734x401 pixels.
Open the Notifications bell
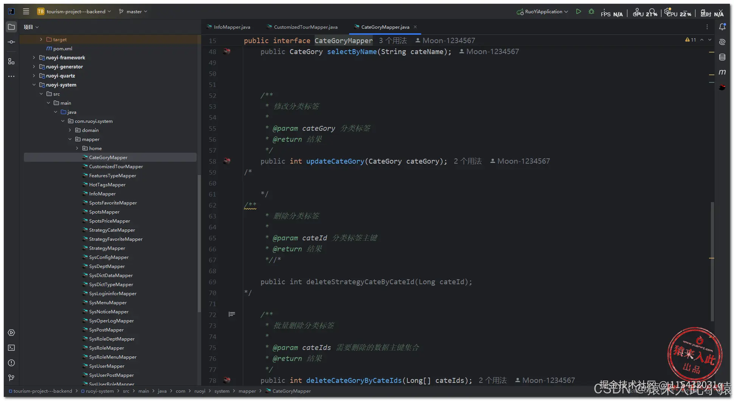click(x=722, y=27)
